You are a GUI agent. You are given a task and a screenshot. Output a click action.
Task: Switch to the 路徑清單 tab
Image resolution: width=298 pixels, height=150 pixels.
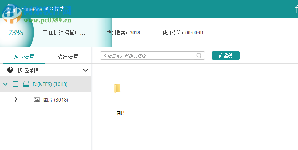(68, 57)
